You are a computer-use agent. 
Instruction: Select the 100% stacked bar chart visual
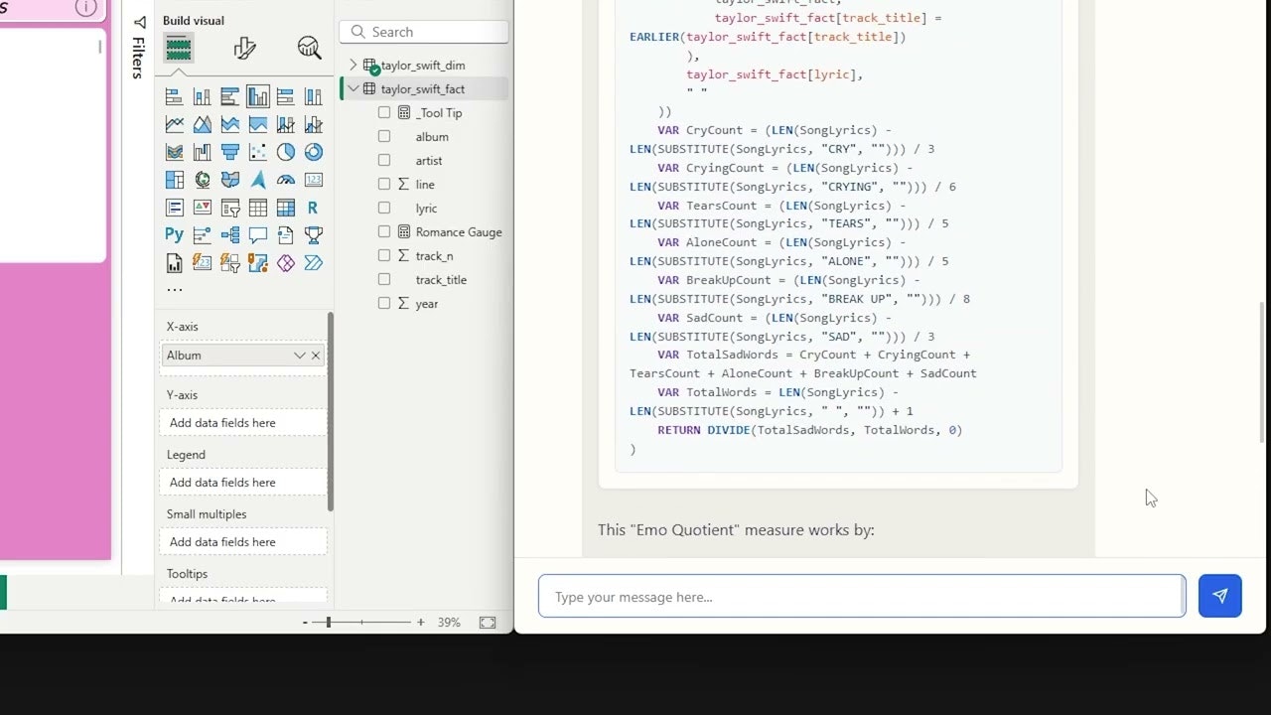click(285, 96)
